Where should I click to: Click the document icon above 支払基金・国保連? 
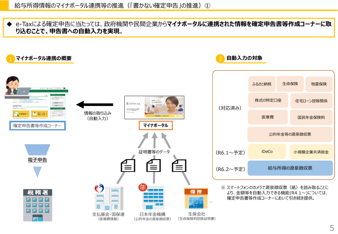pyautogui.click(x=128, y=165)
